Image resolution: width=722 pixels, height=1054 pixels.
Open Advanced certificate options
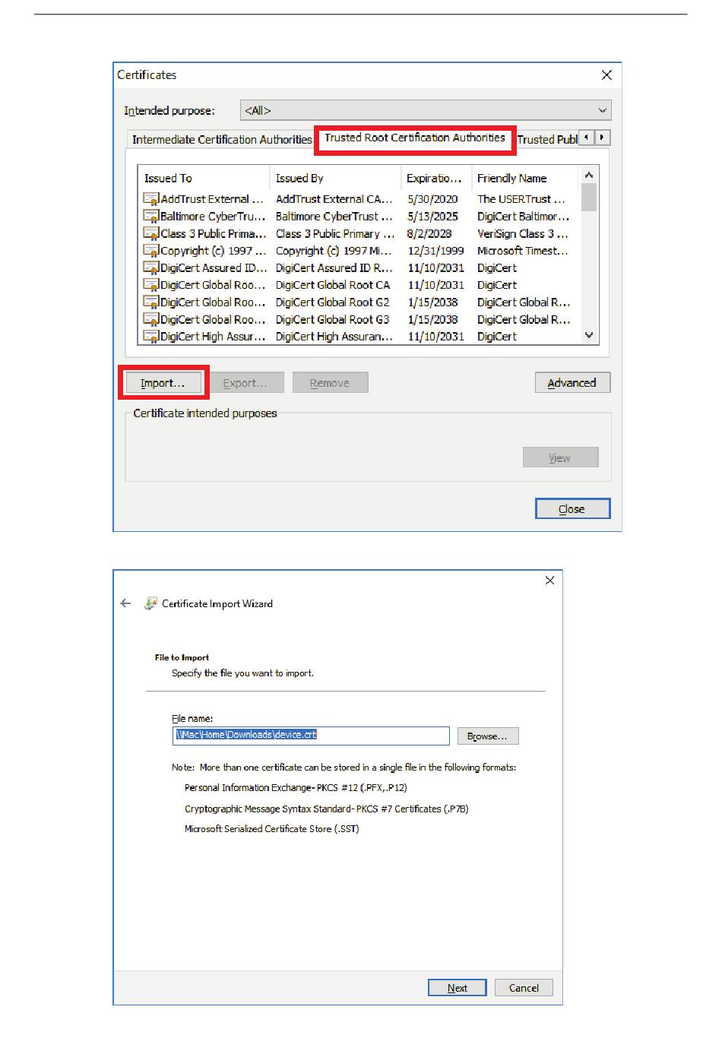click(x=572, y=383)
